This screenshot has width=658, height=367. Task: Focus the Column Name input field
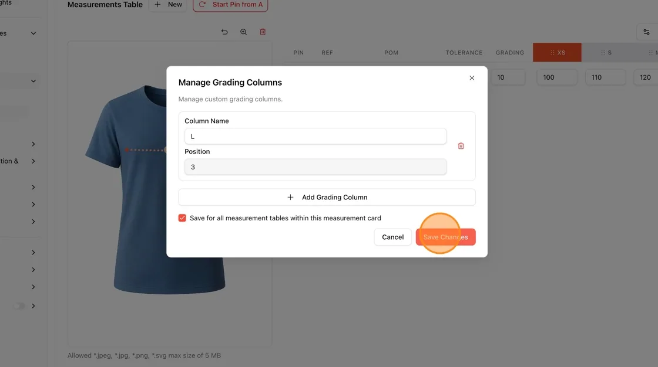(315, 136)
